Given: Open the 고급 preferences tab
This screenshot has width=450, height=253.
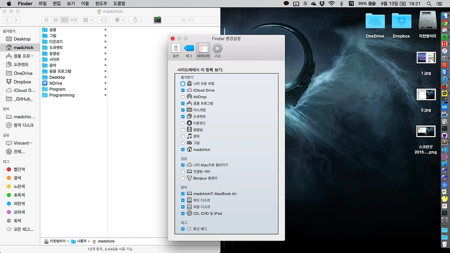Looking at the screenshot, I should pos(217,51).
